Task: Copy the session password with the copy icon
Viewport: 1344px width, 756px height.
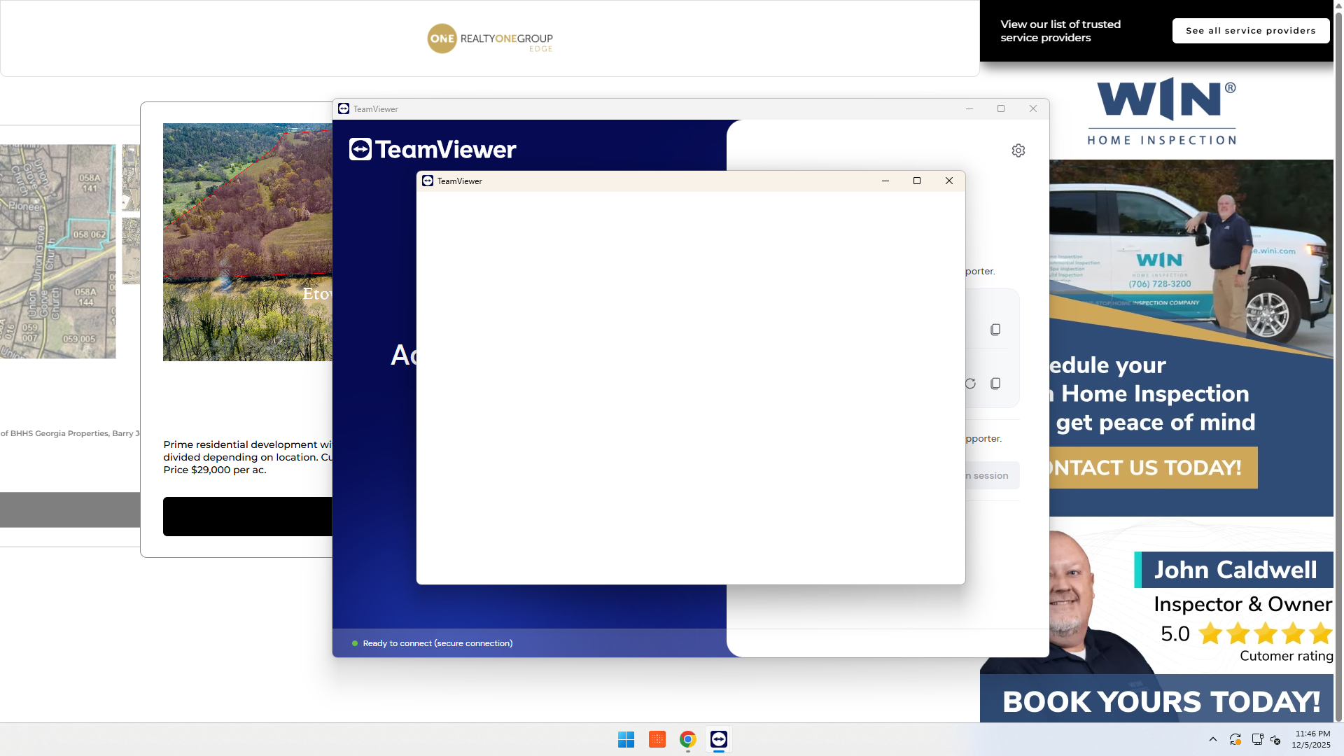Action: [995, 383]
